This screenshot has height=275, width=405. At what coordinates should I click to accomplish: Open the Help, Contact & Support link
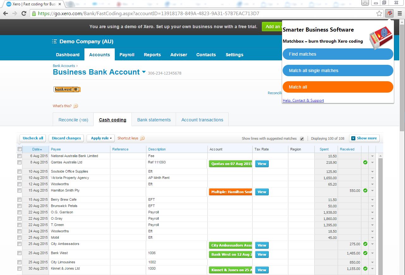pos(303,101)
